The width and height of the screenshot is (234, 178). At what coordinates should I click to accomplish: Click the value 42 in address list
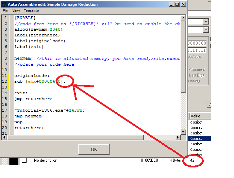(x=193, y=160)
